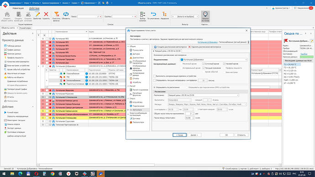Enable time synchronization checkbox in dialog
The width and height of the screenshot is (315, 177).
pos(154,76)
